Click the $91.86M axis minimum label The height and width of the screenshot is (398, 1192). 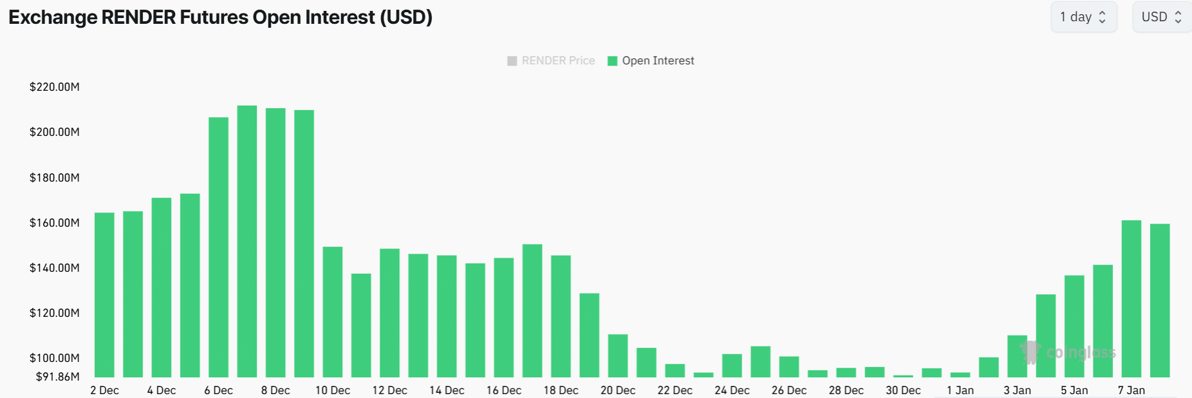tap(58, 377)
